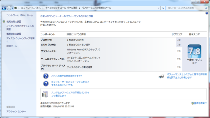This screenshot has height=118, width=210.
Task: Click the 7.8 base score badge
Action: 194,51
